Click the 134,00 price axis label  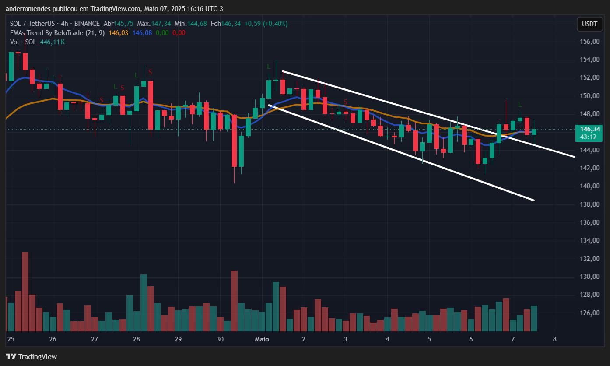pos(590,240)
